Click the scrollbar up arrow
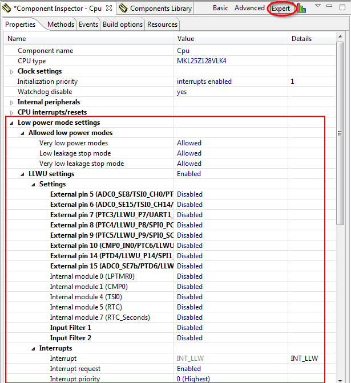Viewport: 351px width, 383px height. tap(340, 36)
